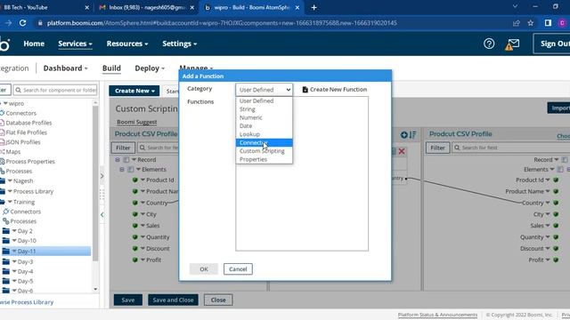
Task: Open the mail notifications icon
Action: 512,44
